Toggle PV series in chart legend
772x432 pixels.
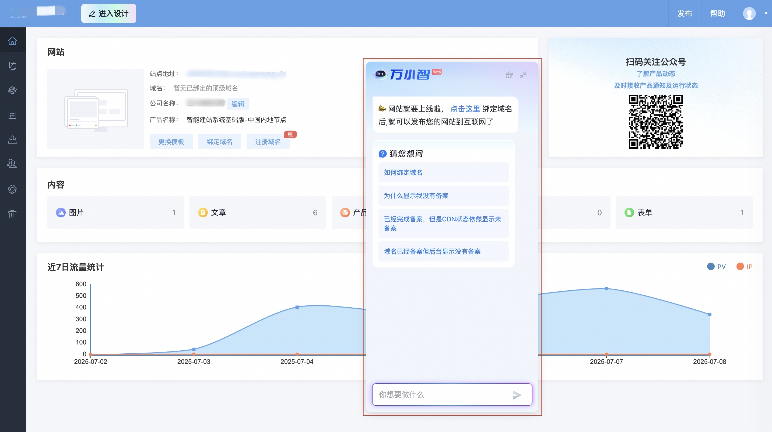(716, 267)
